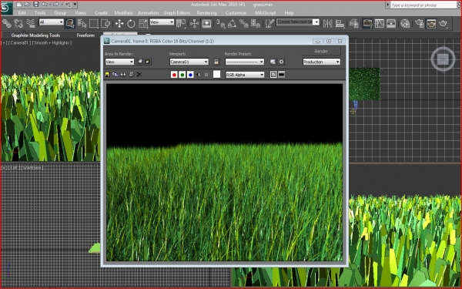Open the reference coordinate system View dropdown
Screen dimensions: 462x289
[162, 22]
